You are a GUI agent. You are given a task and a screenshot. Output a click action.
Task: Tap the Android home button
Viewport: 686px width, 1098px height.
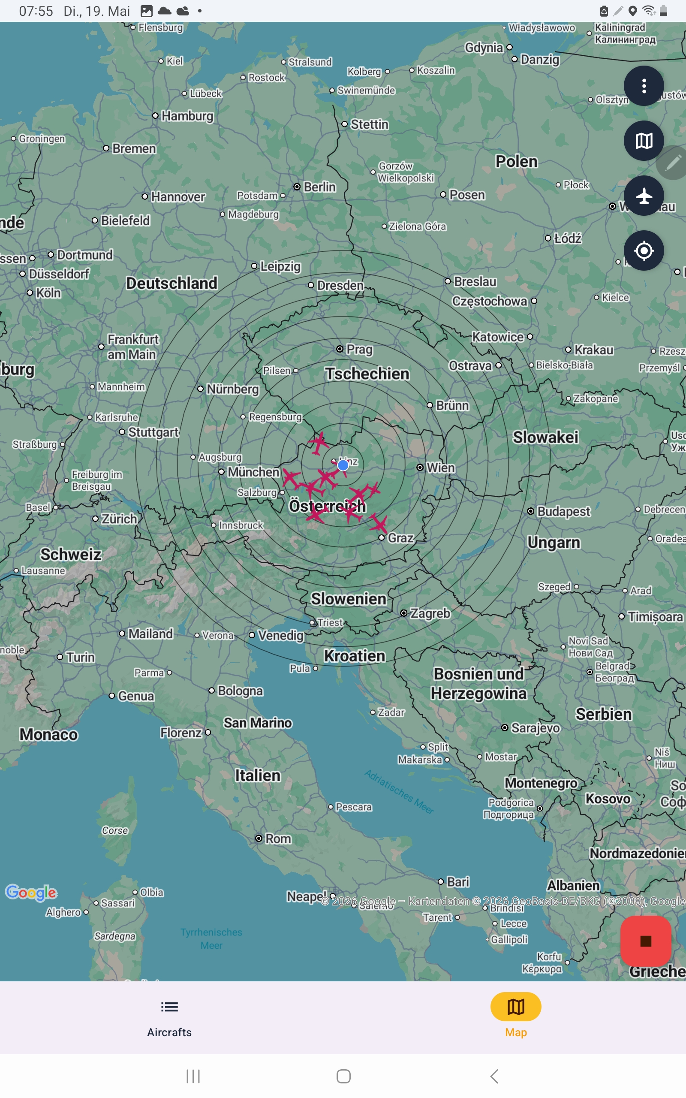343,1076
